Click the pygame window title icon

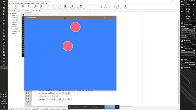tap(26, 17)
